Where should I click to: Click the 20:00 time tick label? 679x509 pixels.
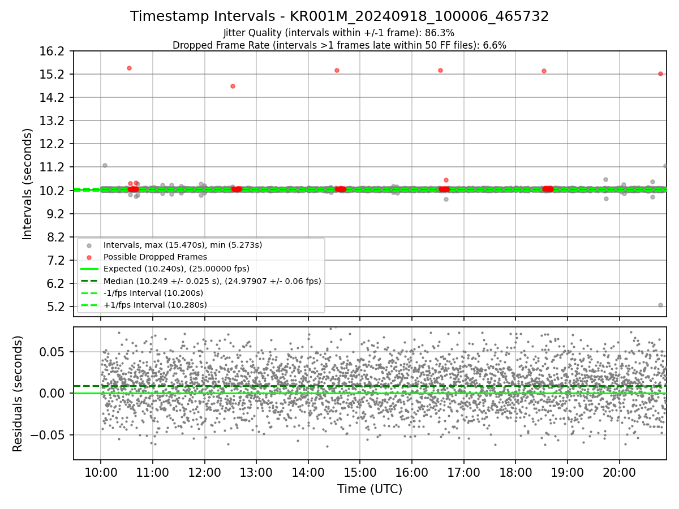[619, 472]
